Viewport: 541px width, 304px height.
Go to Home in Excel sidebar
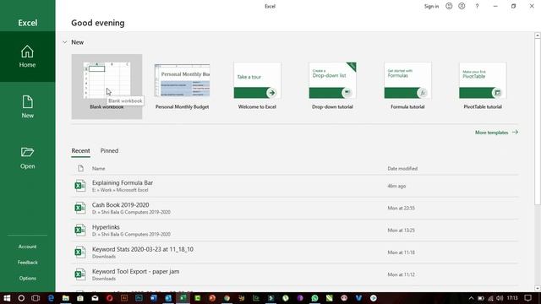coord(27,57)
